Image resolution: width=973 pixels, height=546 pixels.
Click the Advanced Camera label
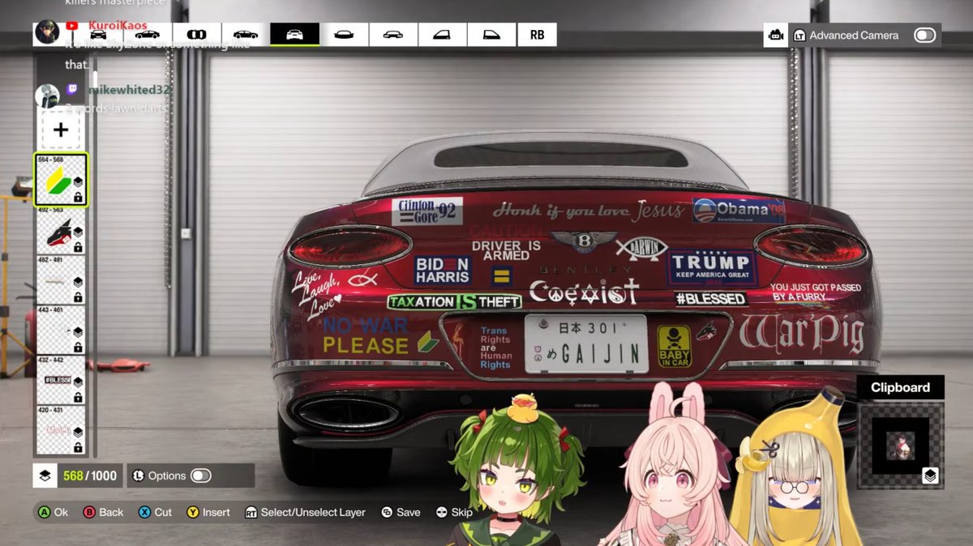point(853,35)
